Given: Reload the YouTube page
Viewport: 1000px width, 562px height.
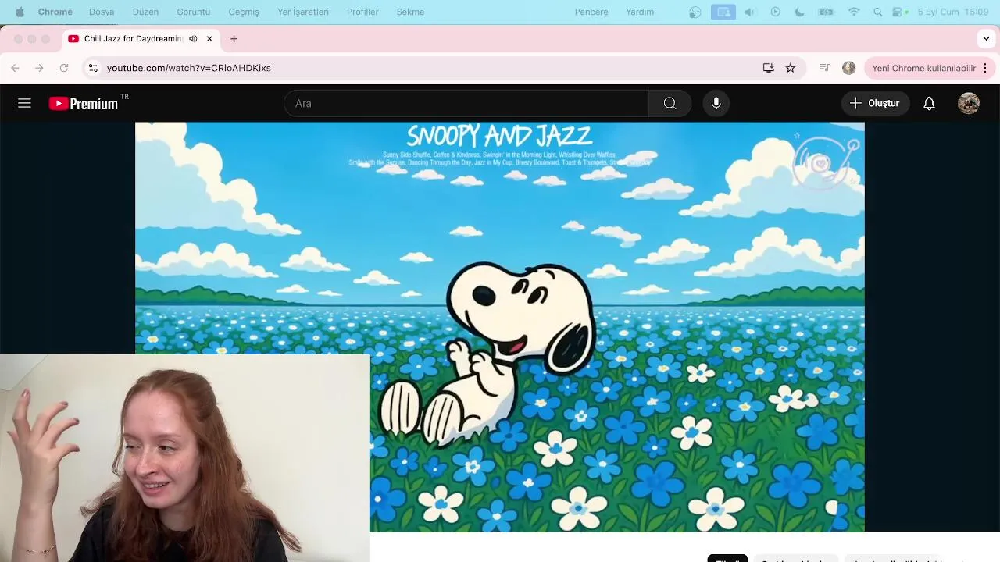Looking at the screenshot, I should click(x=64, y=68).
